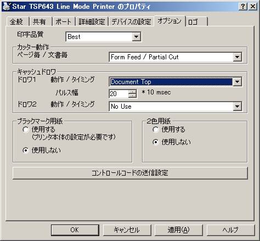Expand the Form Feed / Partial Cut dropdown

238,57
